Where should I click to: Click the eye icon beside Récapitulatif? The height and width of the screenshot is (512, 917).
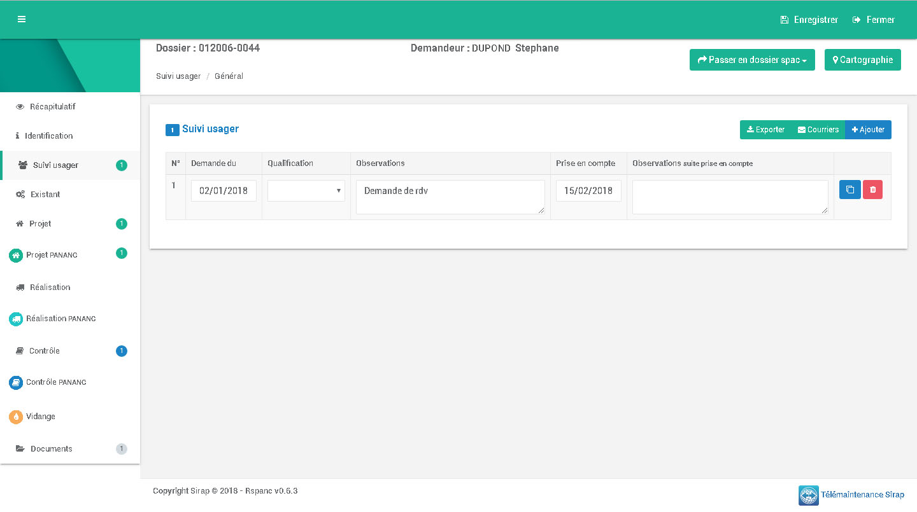click(x=20, y=107)
